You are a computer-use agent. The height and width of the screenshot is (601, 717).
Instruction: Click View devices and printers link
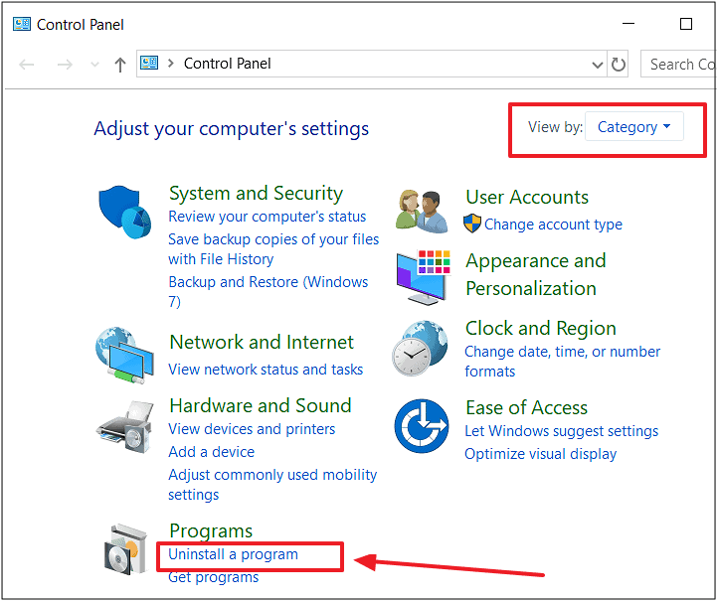click(x=252, y=429)
